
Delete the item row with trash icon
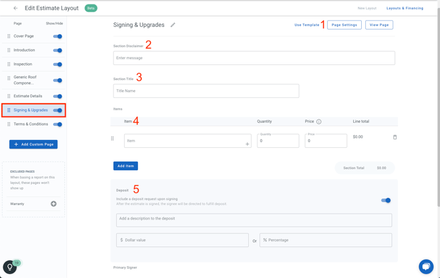coord(395,137)
